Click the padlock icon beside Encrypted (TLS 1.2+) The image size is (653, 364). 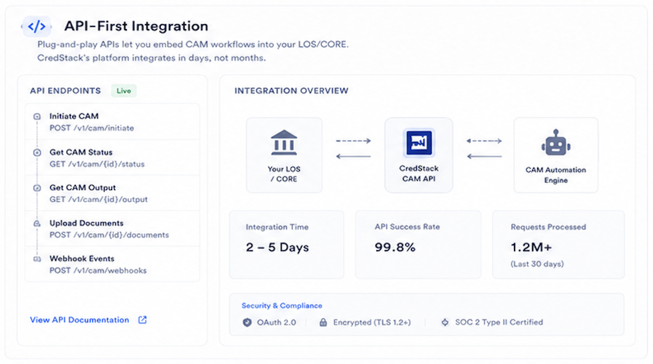(323, 322)
